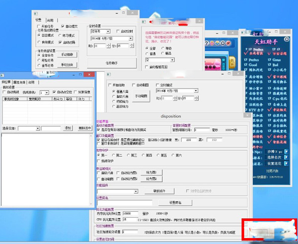Toggle the Good checkbox in 天虹助手
Viewport: 298px width, 244px height.
(245, 64)
